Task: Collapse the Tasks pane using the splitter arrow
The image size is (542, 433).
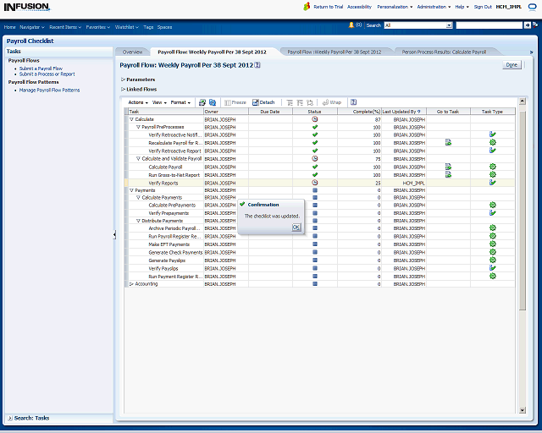Action: point(114,235)
